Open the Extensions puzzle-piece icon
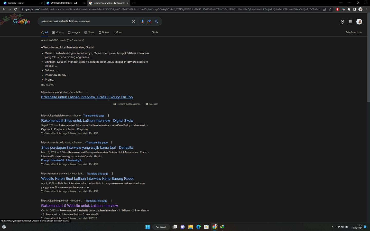Image resolution: width=370 pixels, height=231 pixels. click(349, 9)
